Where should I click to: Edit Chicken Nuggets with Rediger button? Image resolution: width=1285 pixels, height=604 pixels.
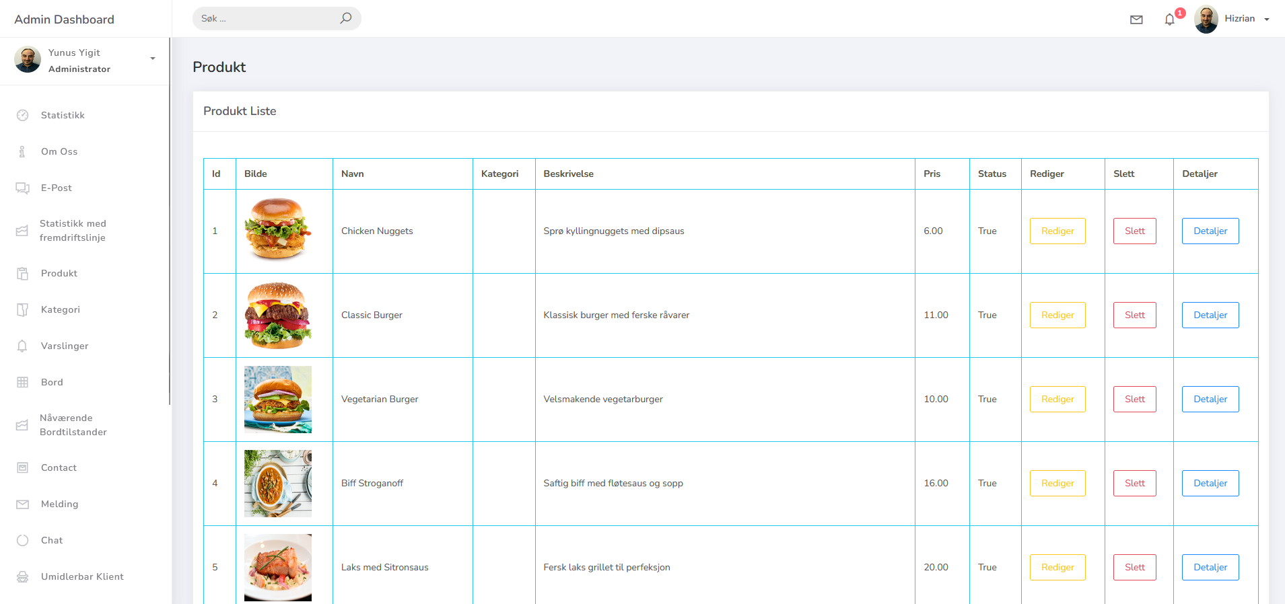click(x=1057, y=231)
